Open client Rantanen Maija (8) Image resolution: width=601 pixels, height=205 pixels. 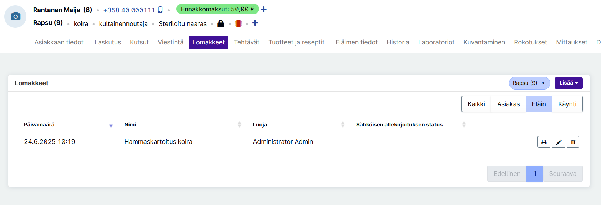point(62,10)
